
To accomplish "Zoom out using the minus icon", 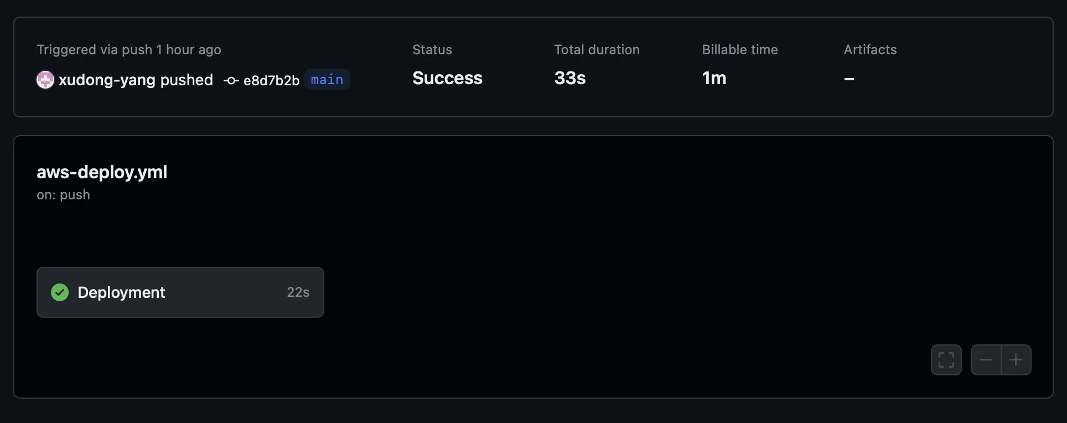I will [x=986, y=359].
